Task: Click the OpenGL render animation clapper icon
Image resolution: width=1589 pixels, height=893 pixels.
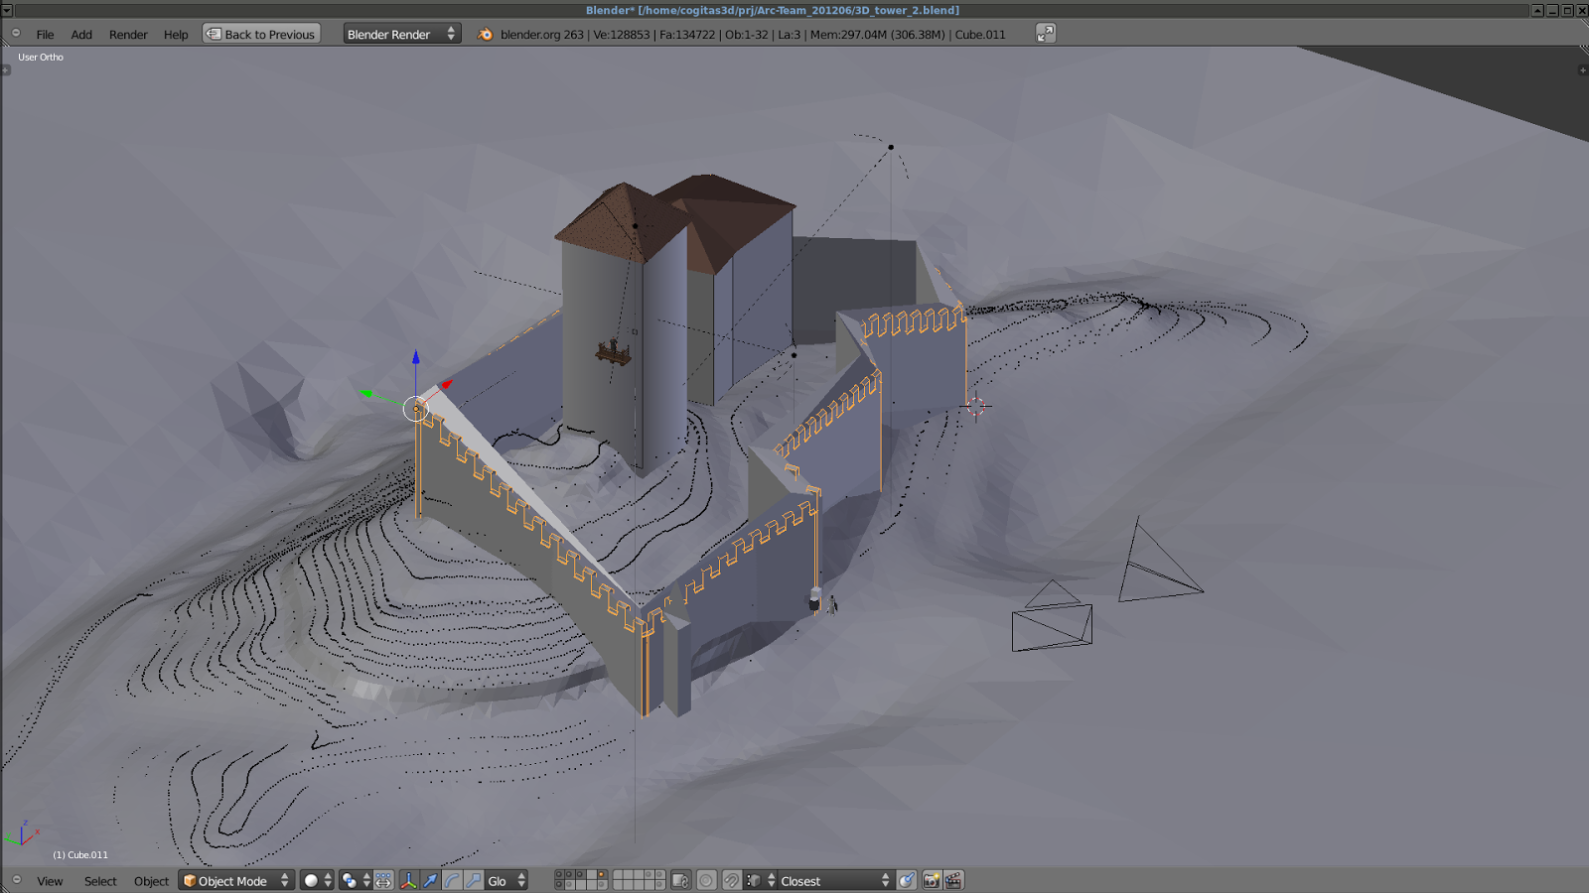Action: pos(952,880)
